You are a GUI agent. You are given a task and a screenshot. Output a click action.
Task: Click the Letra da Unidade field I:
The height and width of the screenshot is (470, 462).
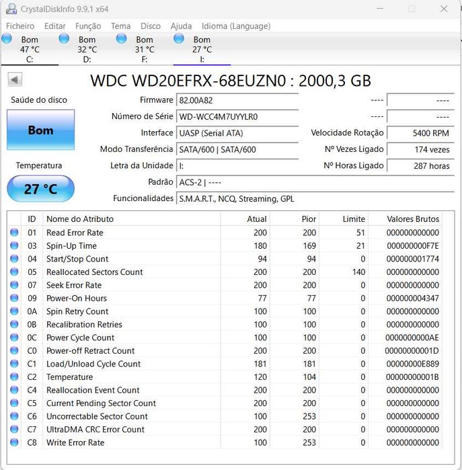(x=237, y=166)
